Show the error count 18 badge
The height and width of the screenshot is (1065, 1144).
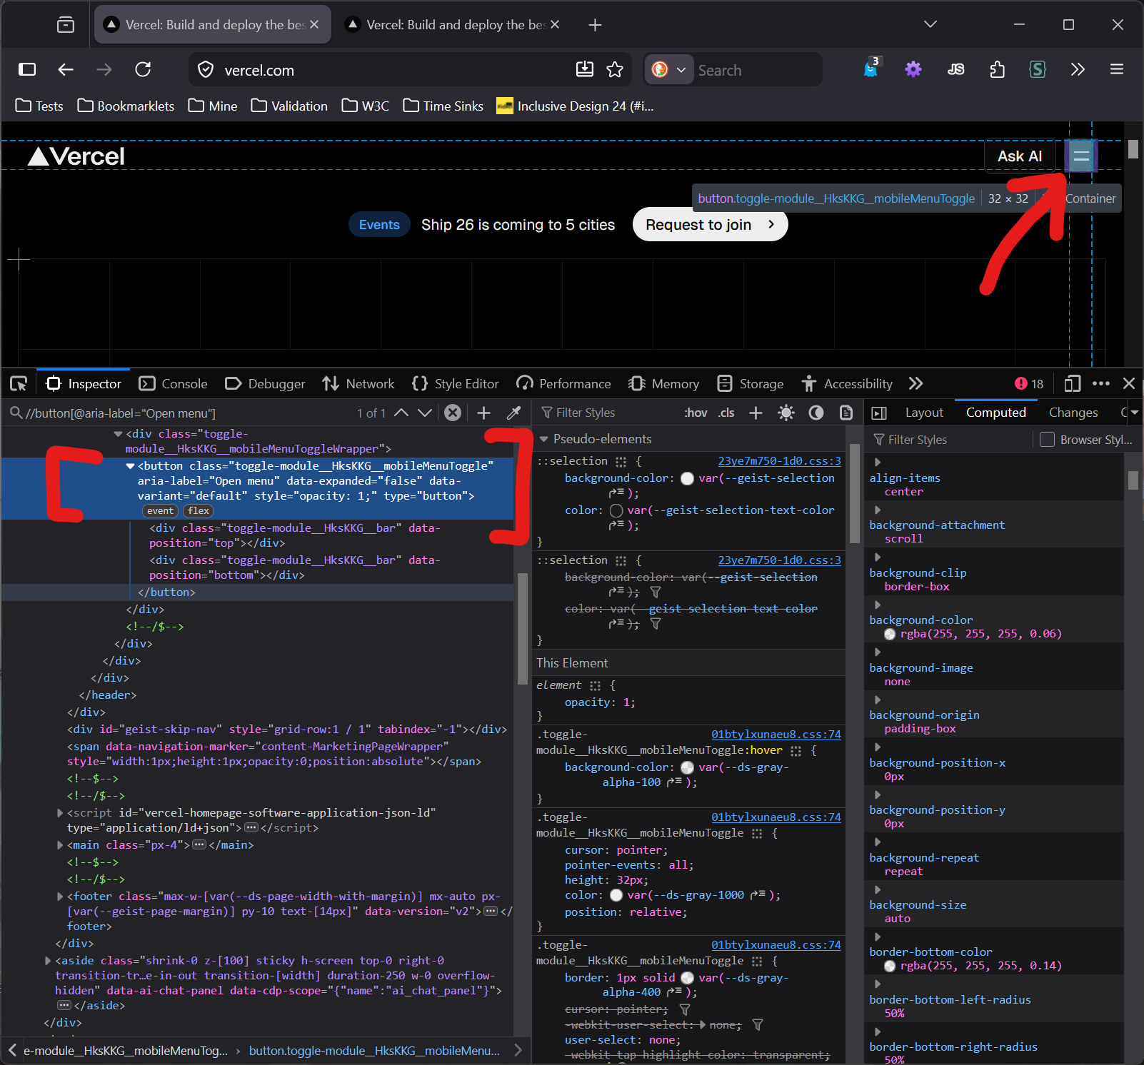[1029, 384]
